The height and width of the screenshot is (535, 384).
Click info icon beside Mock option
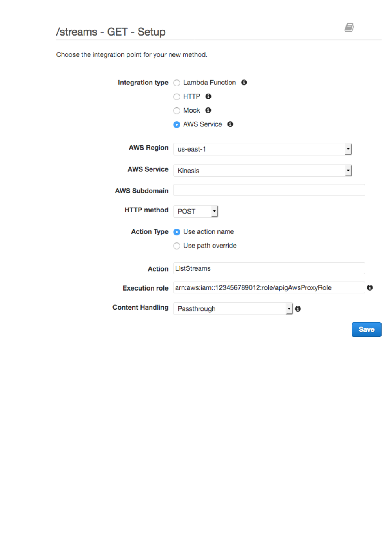[208, 110]
